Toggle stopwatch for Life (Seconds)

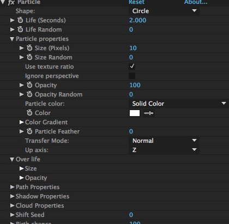coord(20,20)
